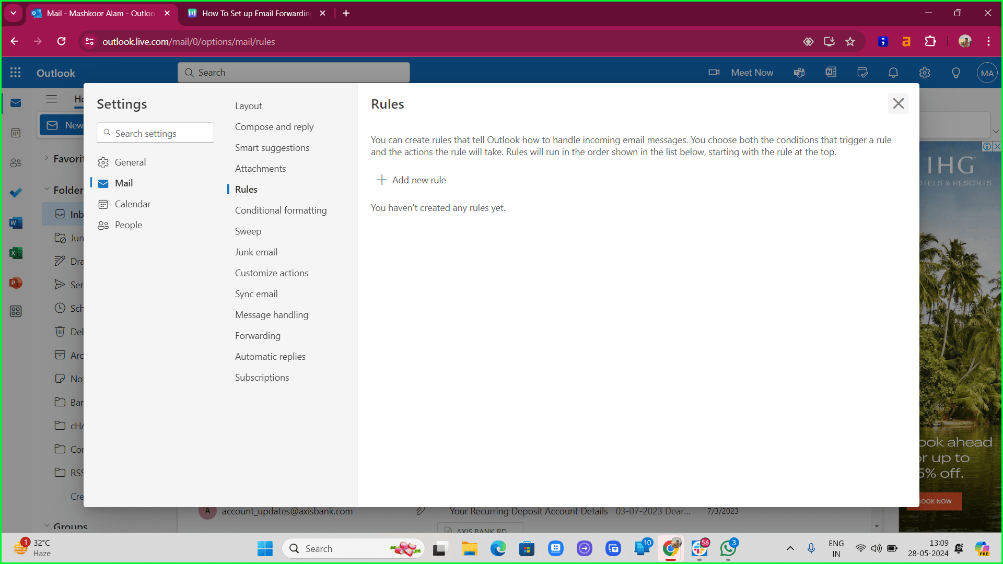
Task: Click the Meet Now video button
Action: click(741, 73)
